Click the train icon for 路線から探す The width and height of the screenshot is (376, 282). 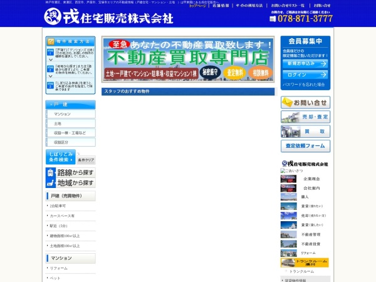[x=50, y=172]
